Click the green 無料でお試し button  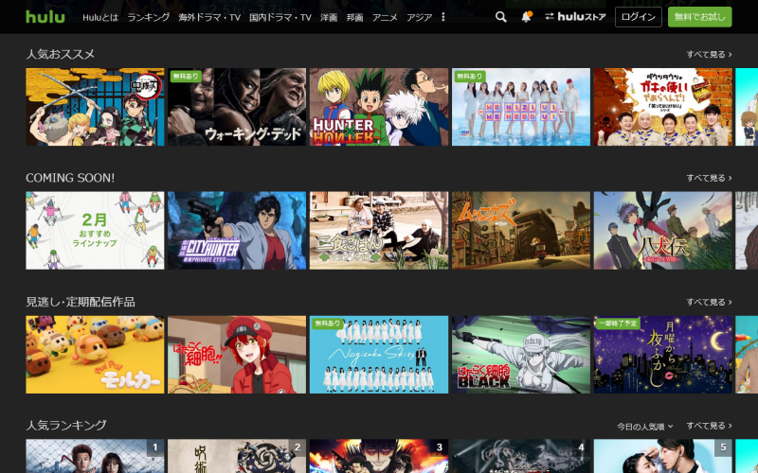point(699,17)
